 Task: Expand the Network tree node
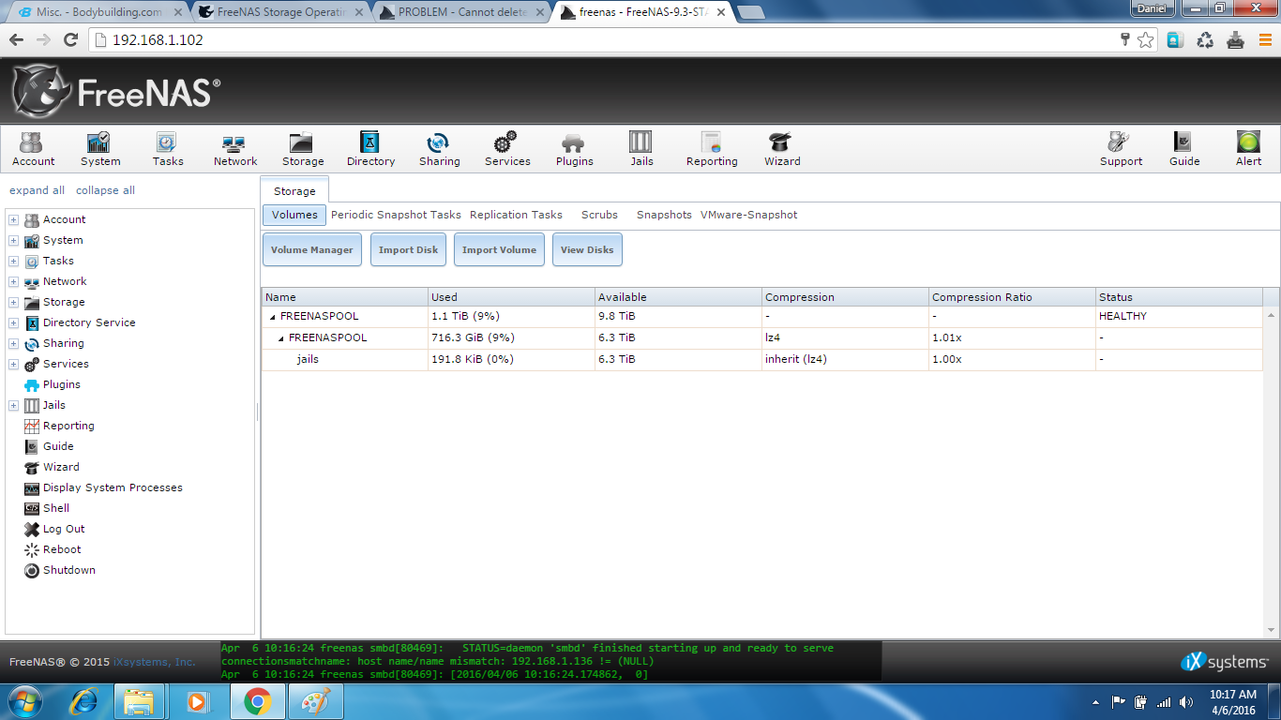pos(13,281)
